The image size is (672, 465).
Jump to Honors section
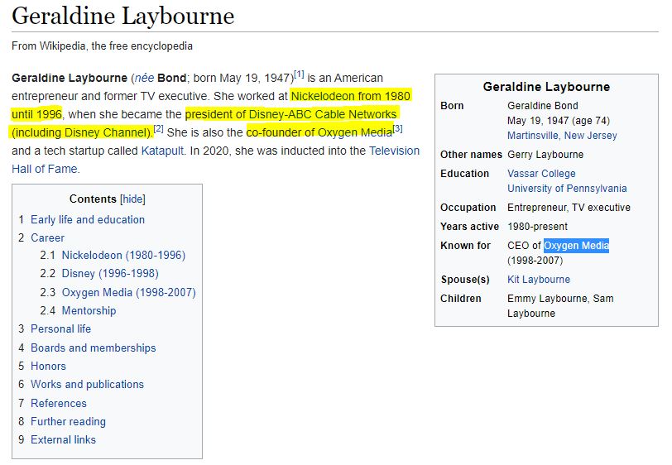tap(49, 366)
